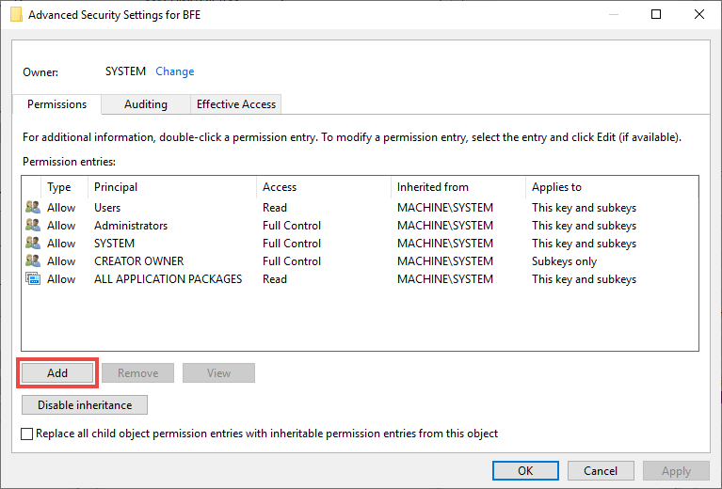Screen dimensions: 722x489
Task: Click Read access in ALL APPLICATION PACKAGES row
Action: coord(275,279)
